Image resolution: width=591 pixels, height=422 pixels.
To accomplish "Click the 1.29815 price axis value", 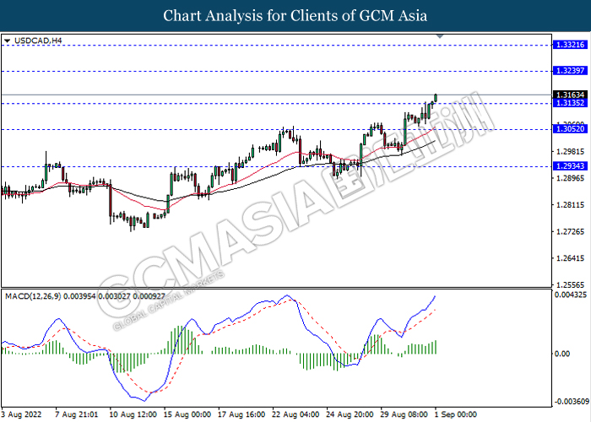I will 570,151.
